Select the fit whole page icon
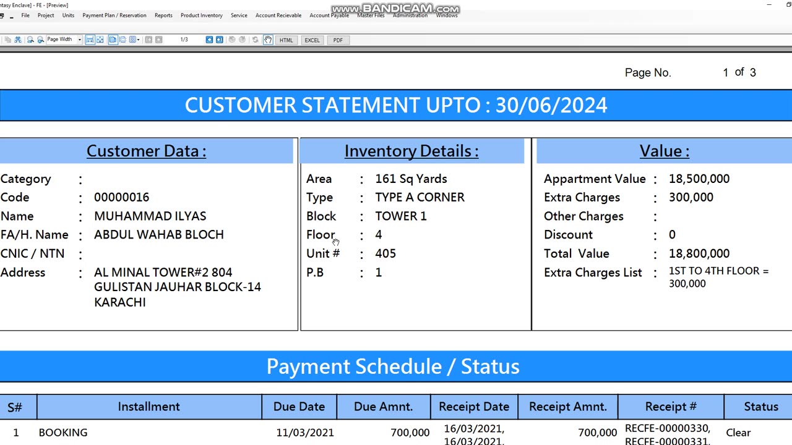The image size is (792, 445). click(100, 40)
